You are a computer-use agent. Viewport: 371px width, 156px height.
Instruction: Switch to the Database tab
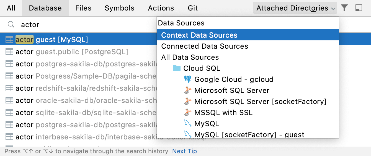pos(45,8)
